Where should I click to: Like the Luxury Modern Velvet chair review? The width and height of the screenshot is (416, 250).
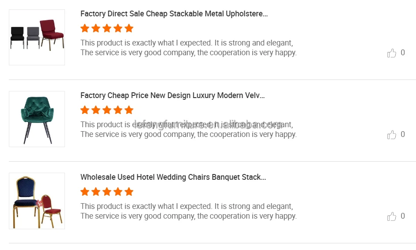[391, 135]
